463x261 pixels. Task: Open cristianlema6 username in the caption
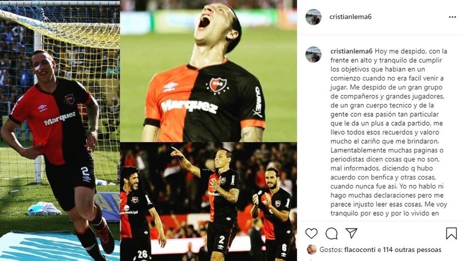tap(352, 51)
